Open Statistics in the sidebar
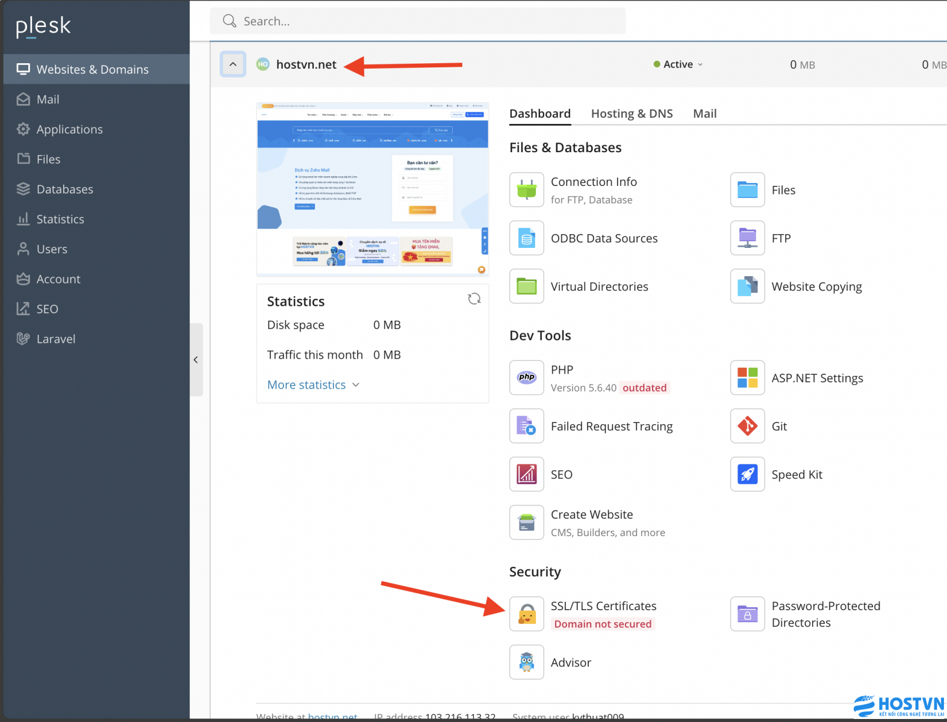Screen dimensions: 947x722 pyautogui.click(x=96, y=219)
